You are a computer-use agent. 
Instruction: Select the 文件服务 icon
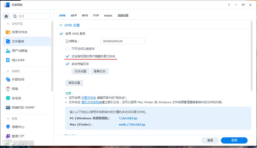8,41
